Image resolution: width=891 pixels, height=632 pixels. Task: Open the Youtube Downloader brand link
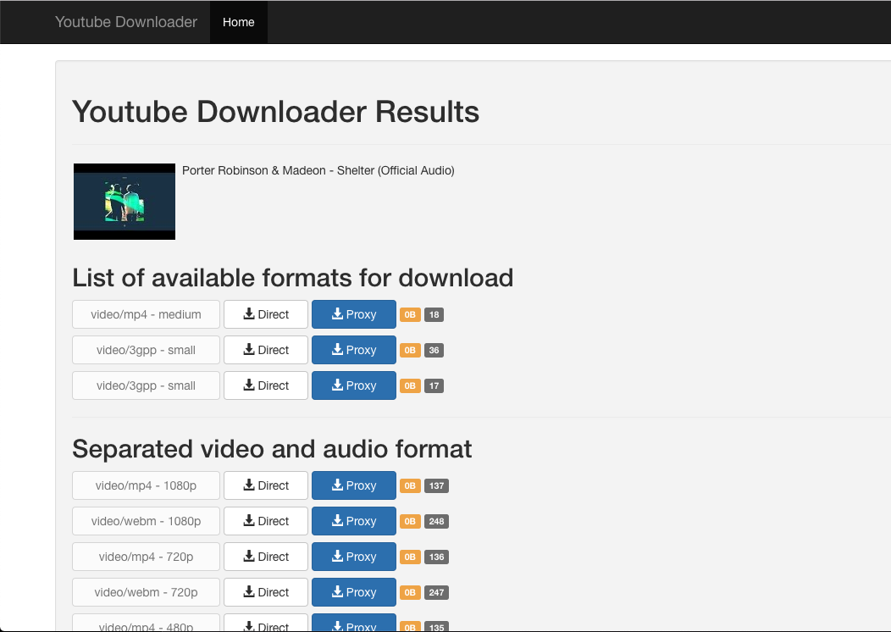pyautogui.click(x=126, y=22)
